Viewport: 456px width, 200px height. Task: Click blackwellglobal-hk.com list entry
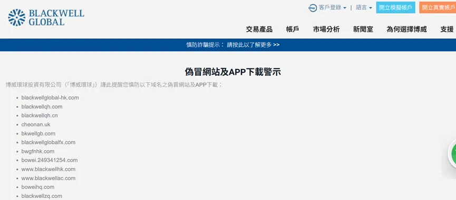pyautogui.click(x=50, y=98)
